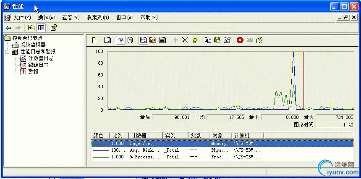This screenshot has width=361, height=179.
Task: Sort by the 对象 column header
Action: click(221, 135)
